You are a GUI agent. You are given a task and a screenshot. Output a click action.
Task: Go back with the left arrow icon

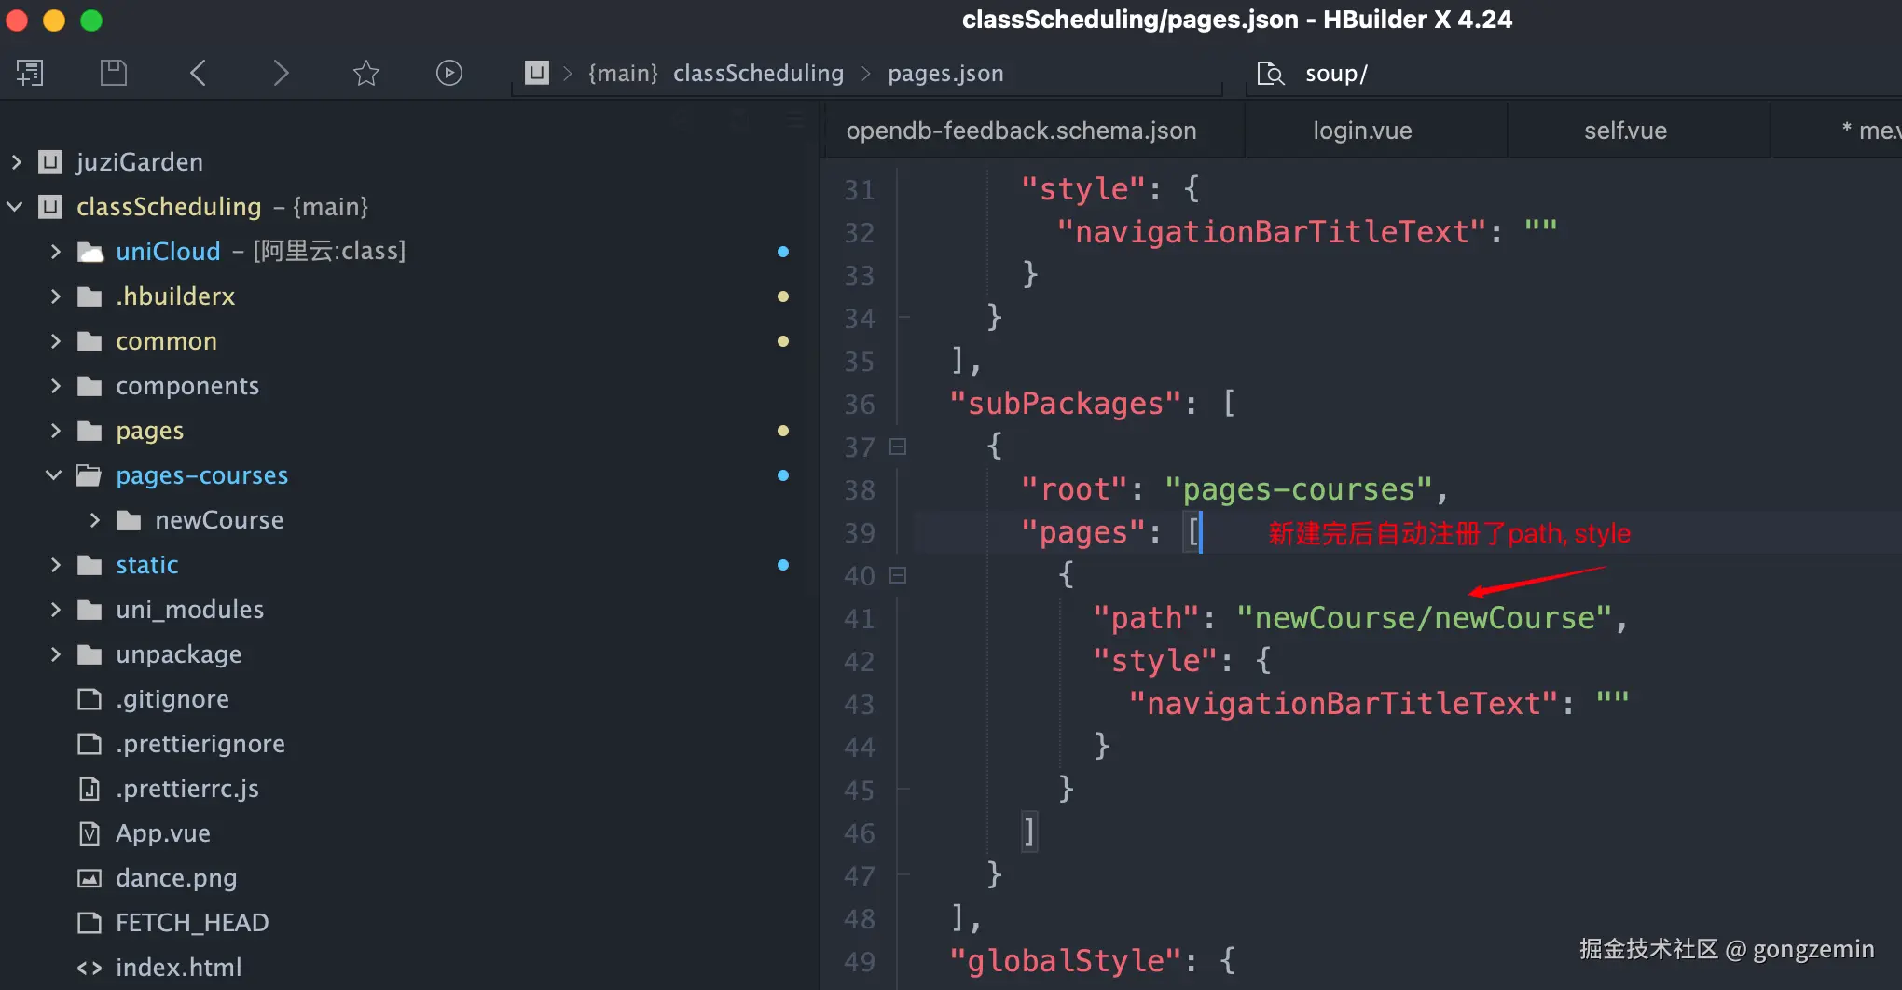pos(198,73)
